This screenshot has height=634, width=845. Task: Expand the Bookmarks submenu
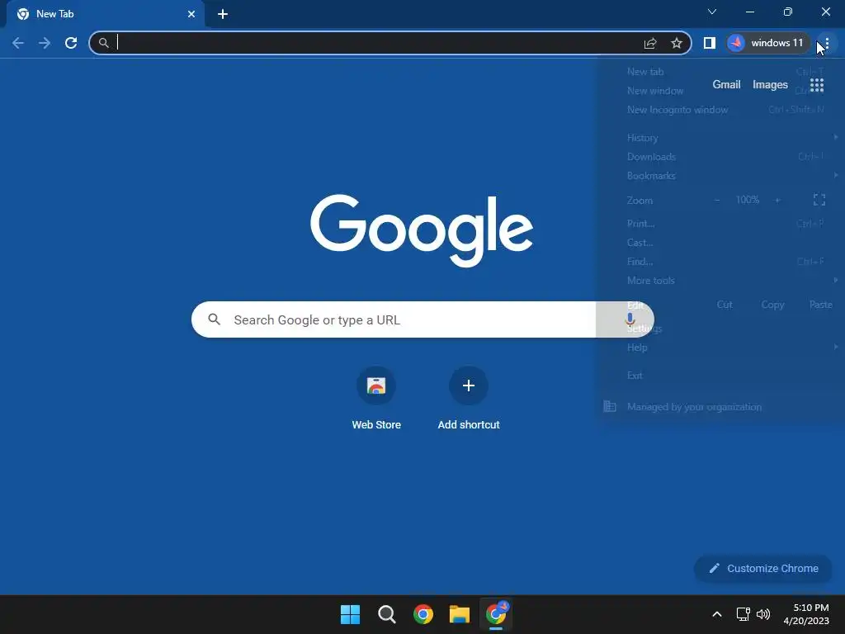coord(720,175)
